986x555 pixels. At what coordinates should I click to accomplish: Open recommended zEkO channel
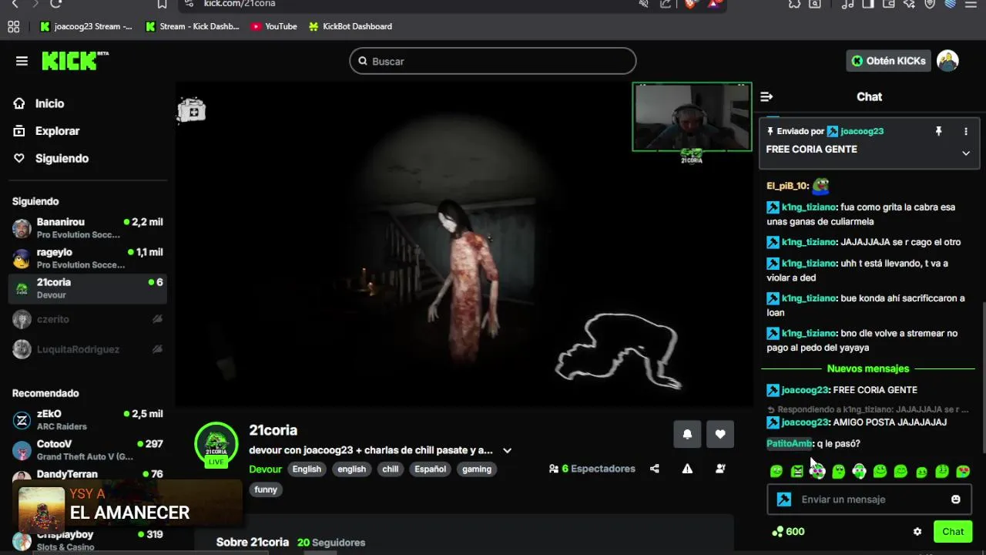88,420
